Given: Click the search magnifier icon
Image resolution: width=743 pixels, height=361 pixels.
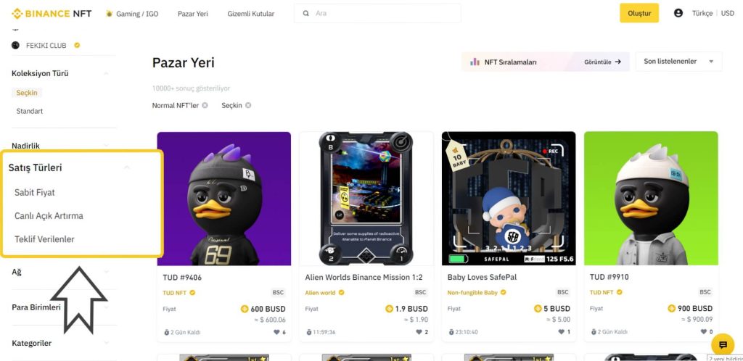Looking at the screenshot, I should pyautogui.click(x=306, y=14).
